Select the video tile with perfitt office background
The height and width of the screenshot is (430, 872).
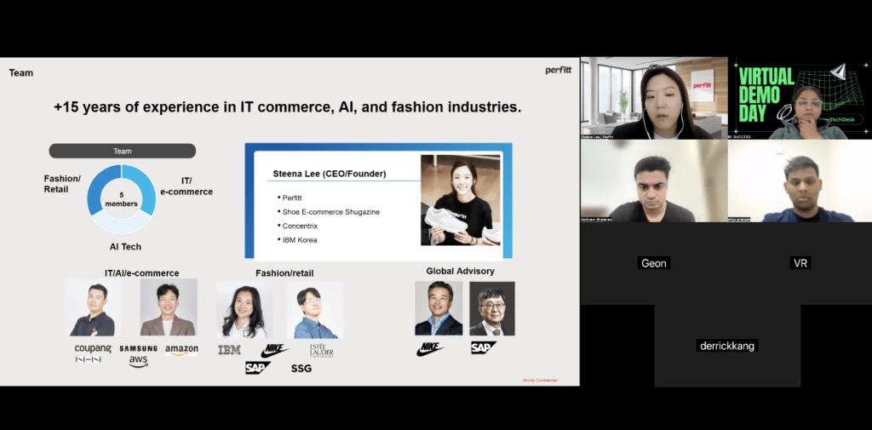pyautogui.click(x=654, y=98)
